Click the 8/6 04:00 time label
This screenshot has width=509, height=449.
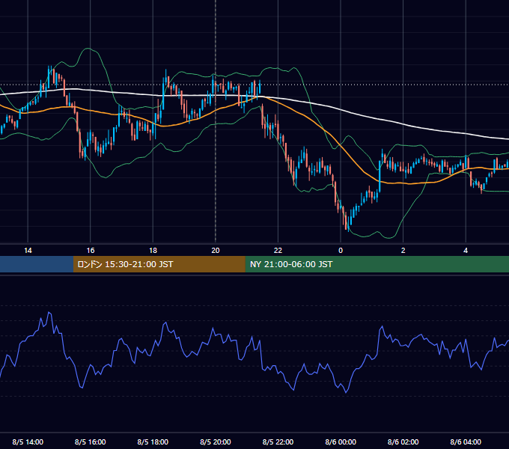click(x=466, y=442)
